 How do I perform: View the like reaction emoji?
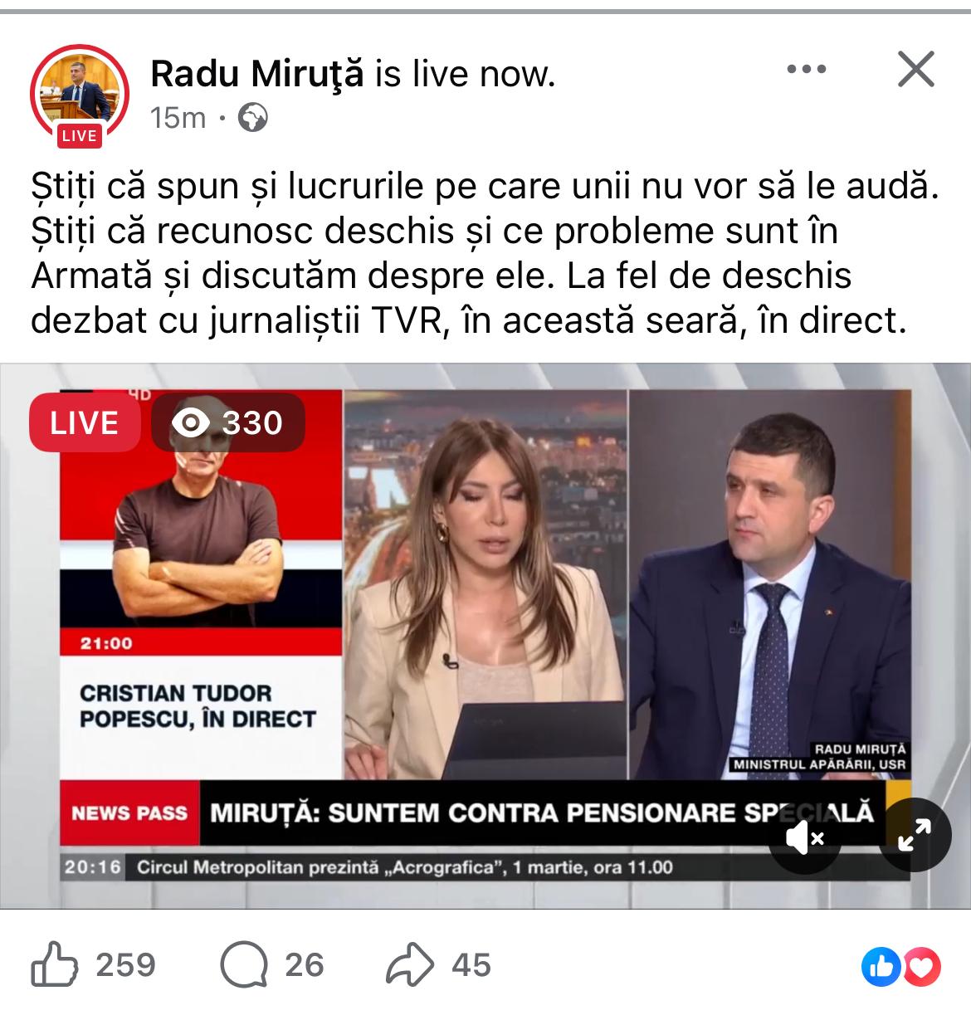pos(881,966)
